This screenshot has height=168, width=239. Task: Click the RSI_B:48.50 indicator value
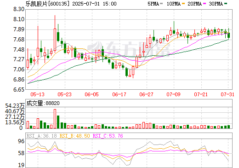pyautogui.click(x=74, y=136)
